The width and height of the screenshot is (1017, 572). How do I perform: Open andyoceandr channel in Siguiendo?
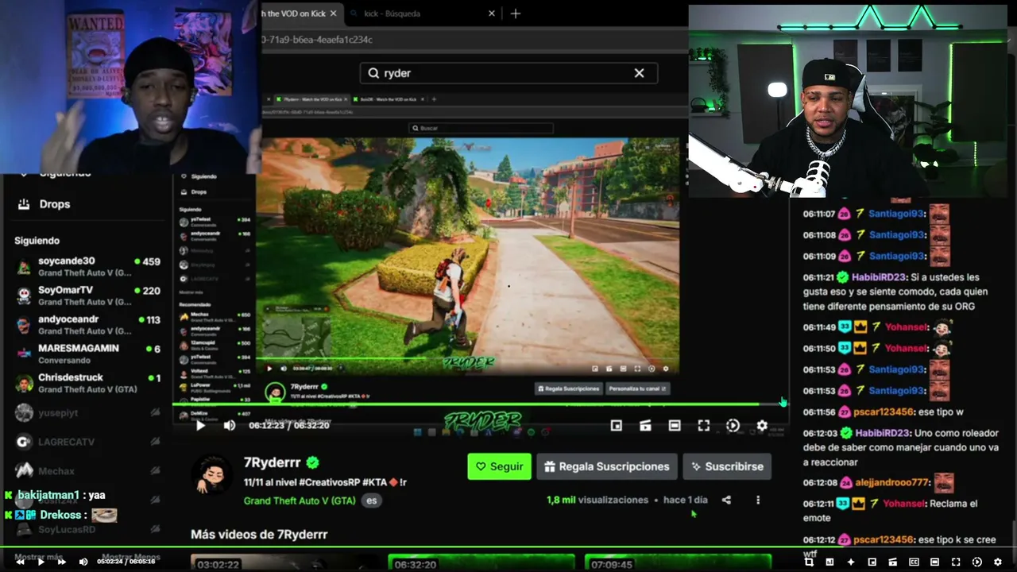(87, 325)
